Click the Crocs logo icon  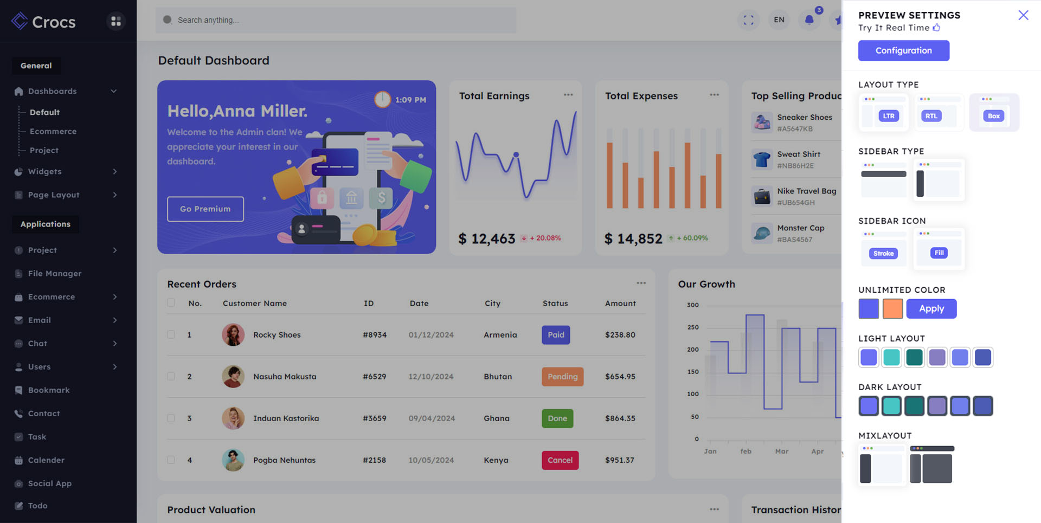pos(20,21)
